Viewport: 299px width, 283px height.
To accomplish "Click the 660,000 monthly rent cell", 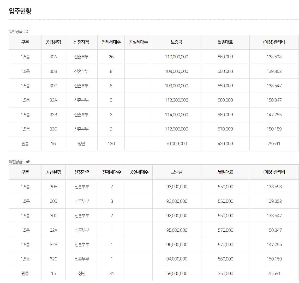I will pos(225,57).
